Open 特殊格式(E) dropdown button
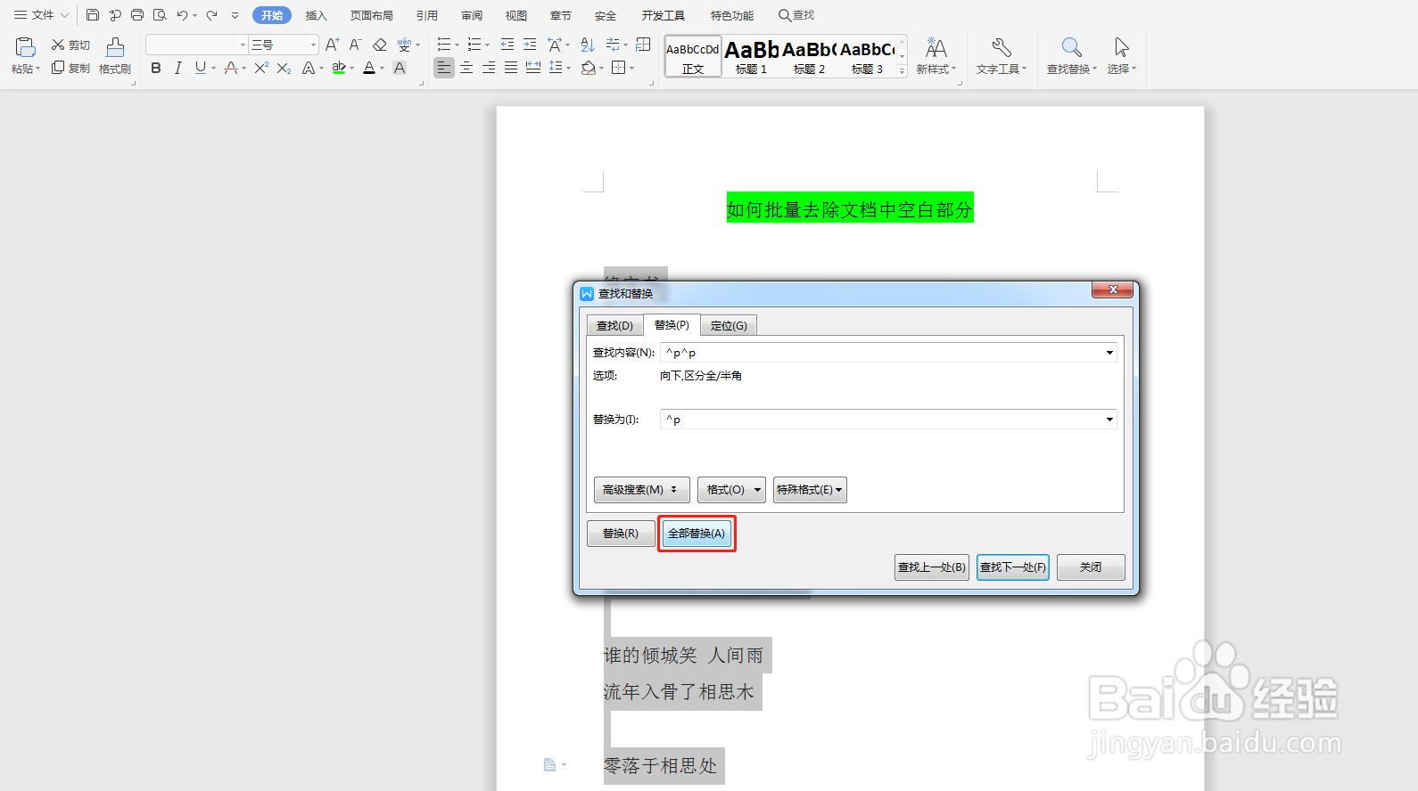The height and width of the screenshot is (791, 1418). 810,490
